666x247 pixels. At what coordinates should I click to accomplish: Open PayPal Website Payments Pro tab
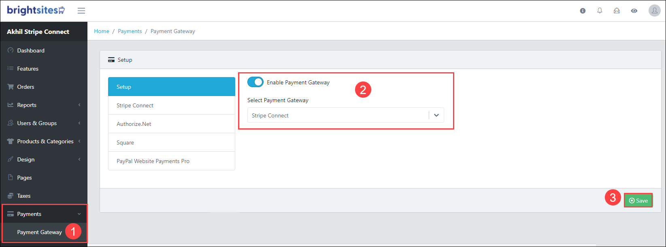[172, 161]
